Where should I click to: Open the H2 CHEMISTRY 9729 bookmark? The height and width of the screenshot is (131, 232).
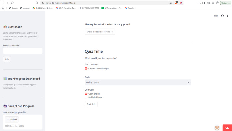pyautogui.click(x=89, y=8)
